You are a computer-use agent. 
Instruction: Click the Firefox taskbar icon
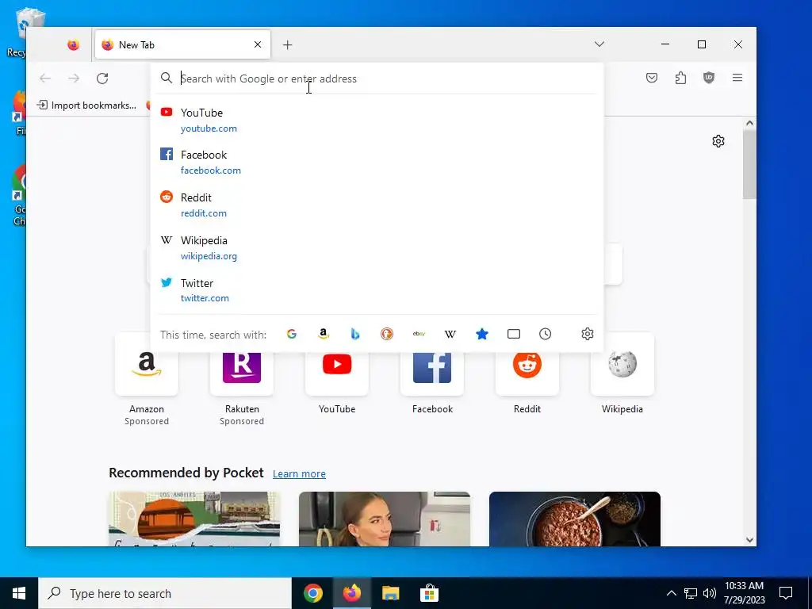(351, 593)
